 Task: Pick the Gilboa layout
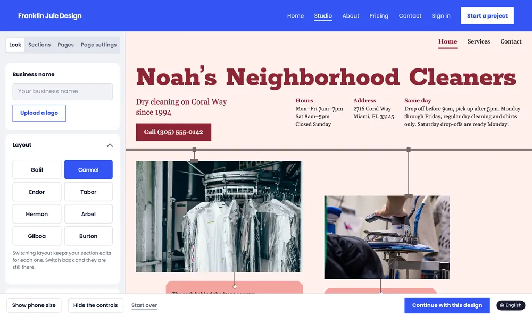pos(37,236)
